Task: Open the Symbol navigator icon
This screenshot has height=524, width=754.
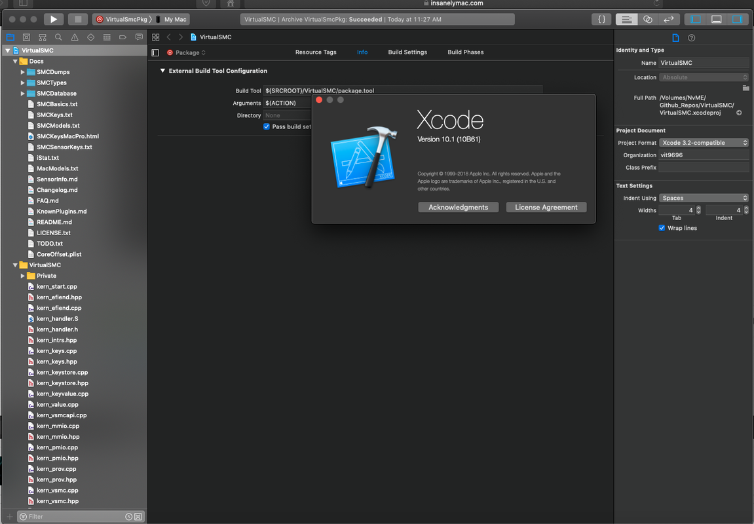Action: tap(43, 37)
